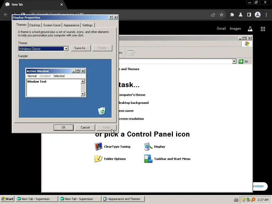Switch to the Screen Saver tab
Screen dimensions: 272x204
coord(52,25)
